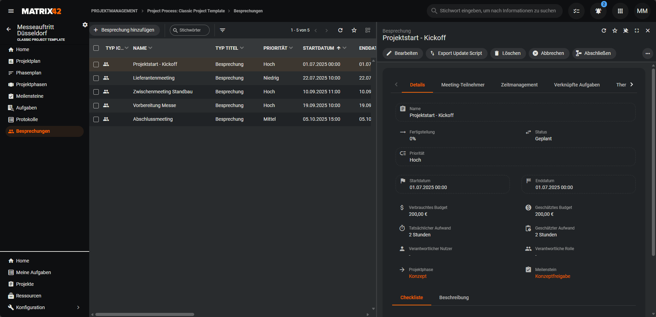The image size is (656, 317).
Task: Click the Besprechung hinzufügen button
Action: [125, 30]
